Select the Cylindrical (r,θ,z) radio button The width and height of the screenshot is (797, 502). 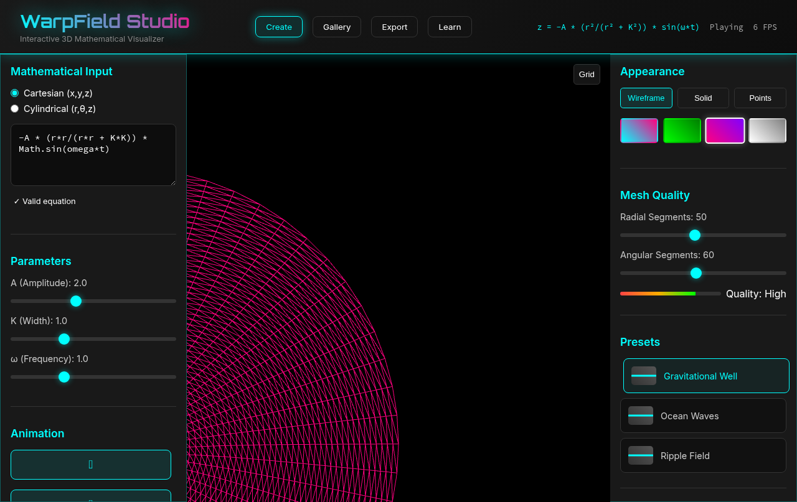tap(14, 108)
